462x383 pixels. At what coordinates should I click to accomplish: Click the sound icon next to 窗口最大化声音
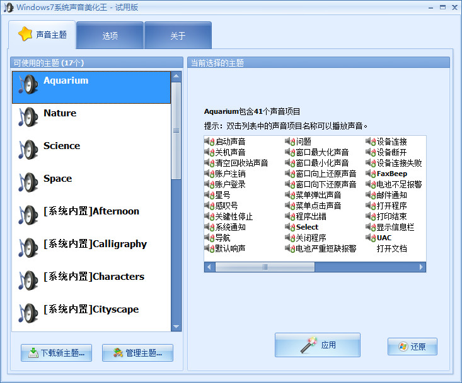(290, 152)
